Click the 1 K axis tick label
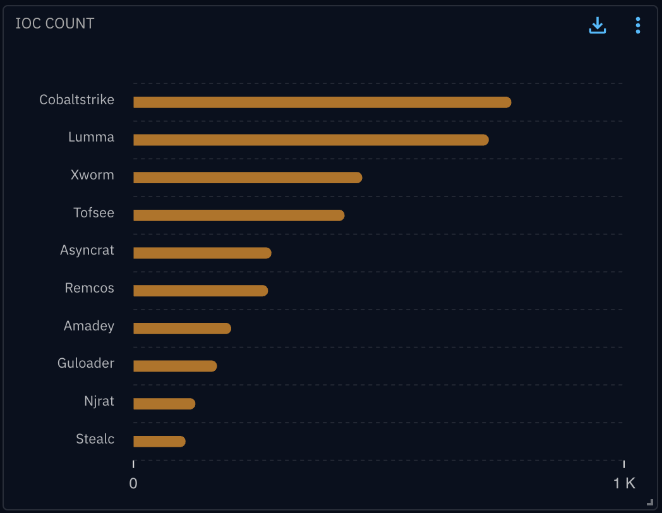This screenshot has height=513, width=662. click(624, 484)
